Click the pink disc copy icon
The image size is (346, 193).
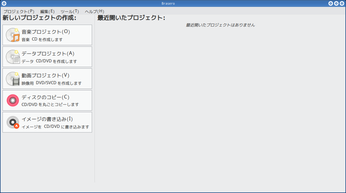(13, 100)
